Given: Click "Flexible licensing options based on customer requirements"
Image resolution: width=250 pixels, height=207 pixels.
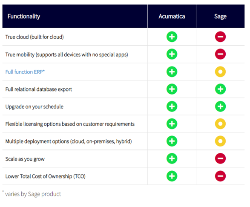Looking at the screenshot, I should coord(70,124).
